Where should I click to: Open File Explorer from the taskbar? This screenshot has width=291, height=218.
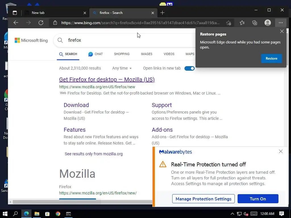[37, 214]
